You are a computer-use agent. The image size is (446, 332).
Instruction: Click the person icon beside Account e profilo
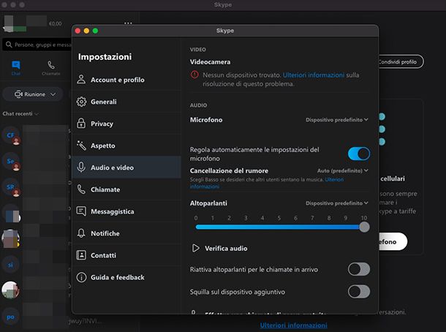click(x=81, y=80)
